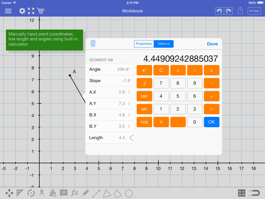Tap the share export icon
This screenshot has width=265, height=199.
(x=240, y=11)
